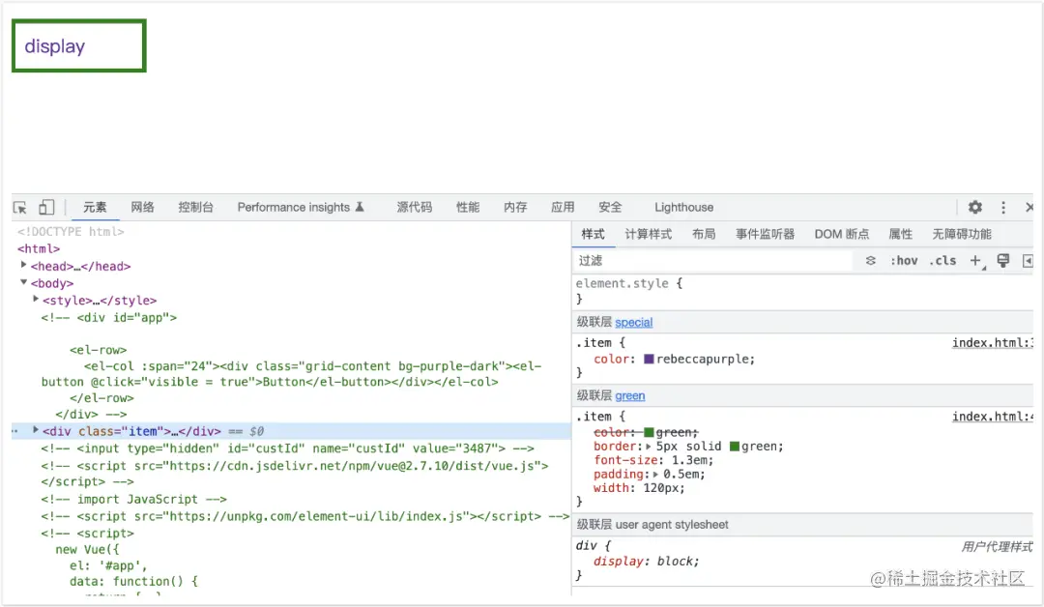Viewport: 1044px width, 607px height.
Task: Open the 内存 tab
Action: click(515, 207)
